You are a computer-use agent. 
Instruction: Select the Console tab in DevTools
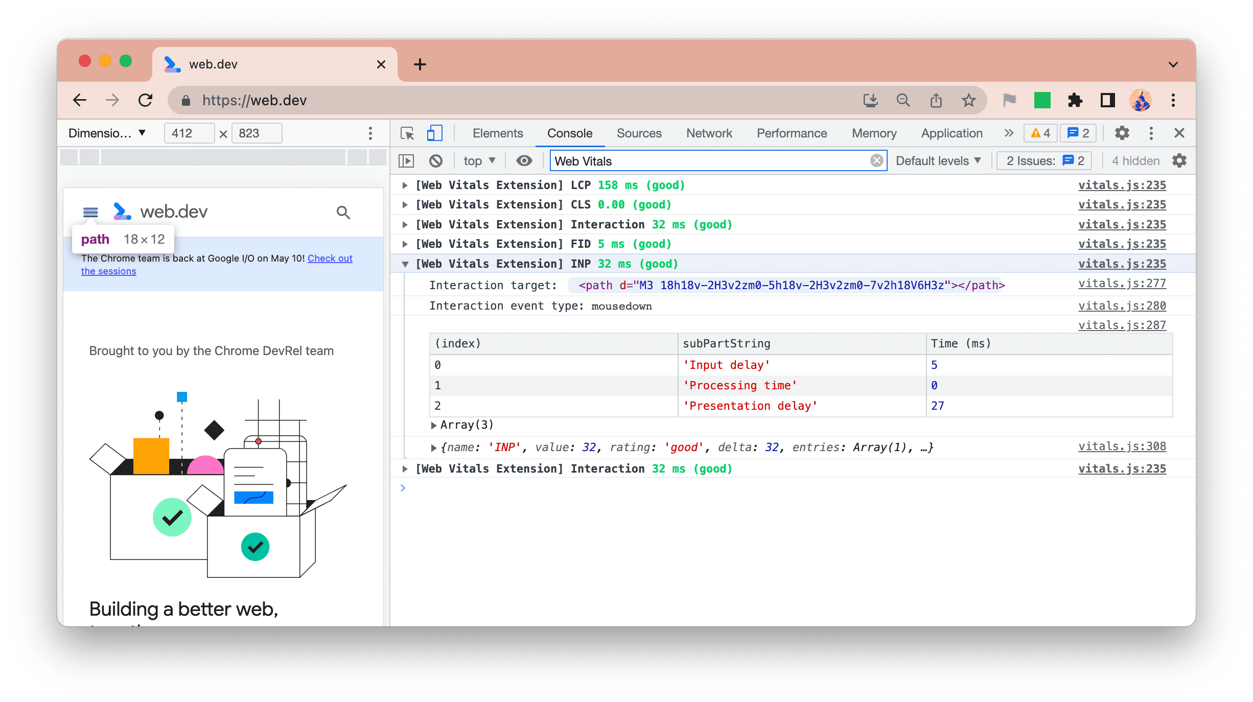pos(569,132)
